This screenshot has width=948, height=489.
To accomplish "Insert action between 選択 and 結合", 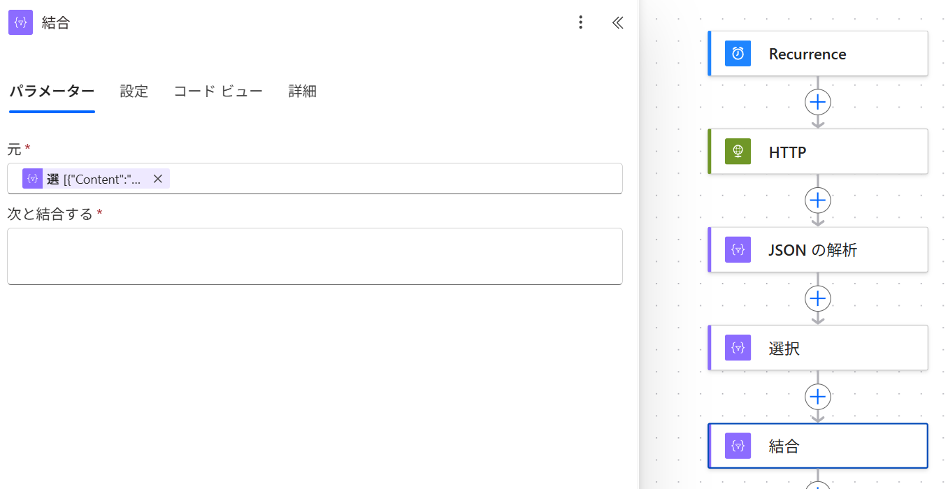I will point(817,397).
